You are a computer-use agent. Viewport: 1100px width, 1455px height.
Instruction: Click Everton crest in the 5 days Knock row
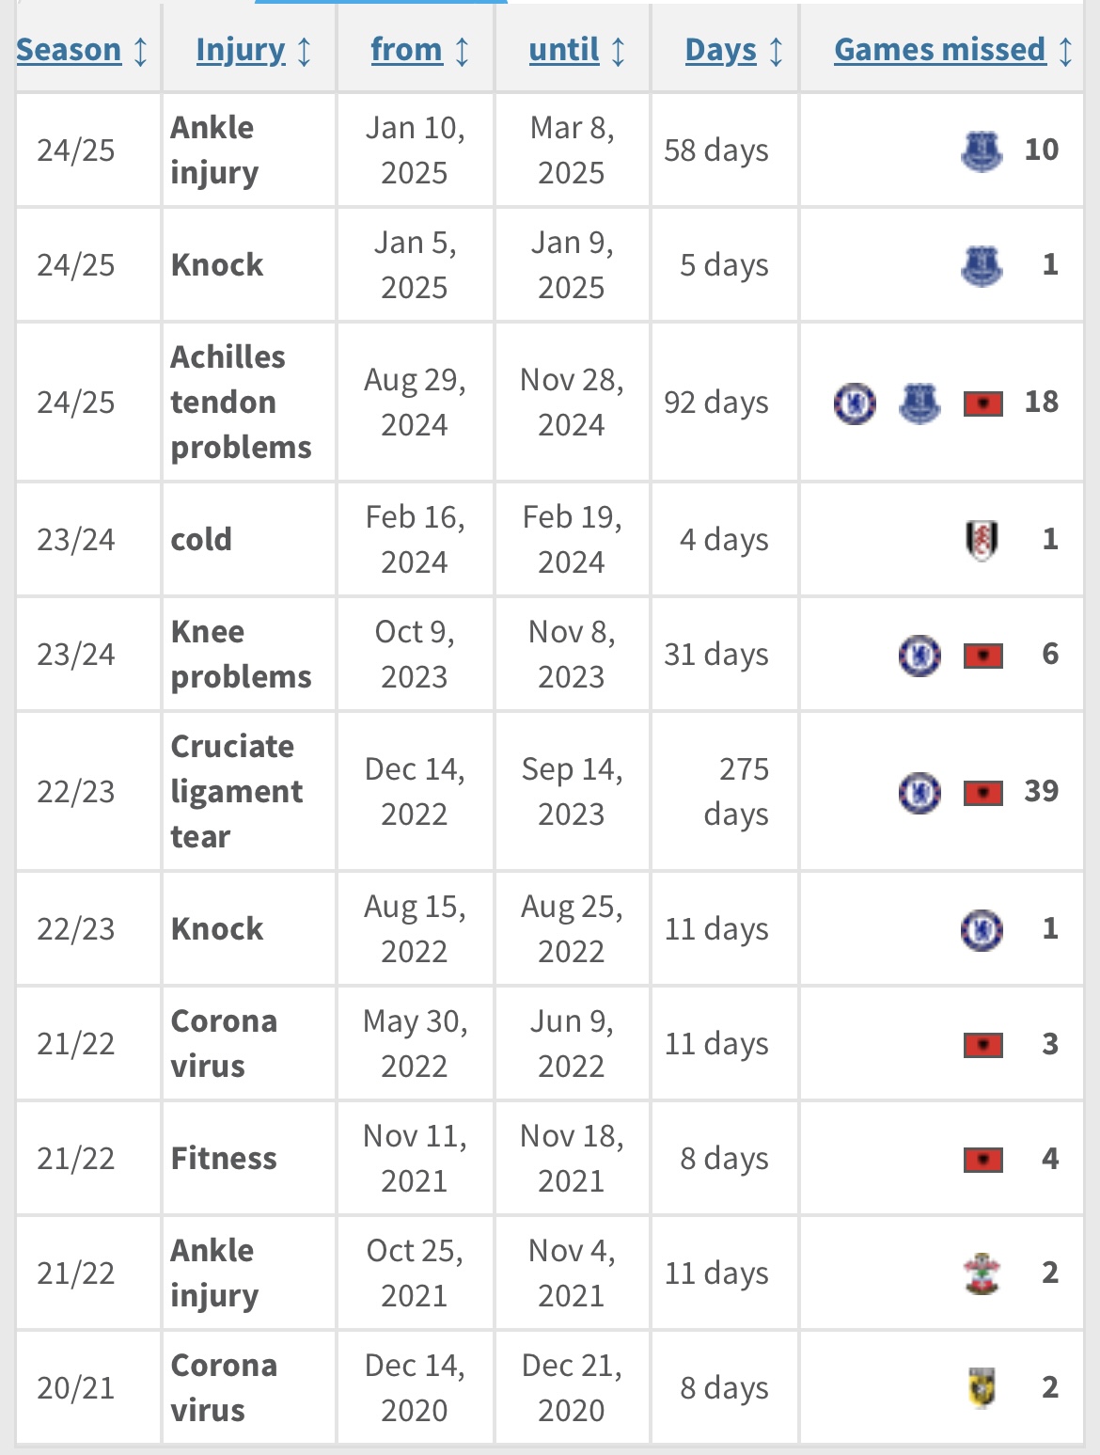coord(982,265)
